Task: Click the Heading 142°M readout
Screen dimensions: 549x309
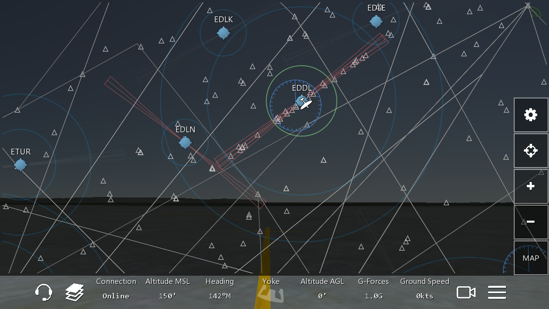Action: click(219, 289)
